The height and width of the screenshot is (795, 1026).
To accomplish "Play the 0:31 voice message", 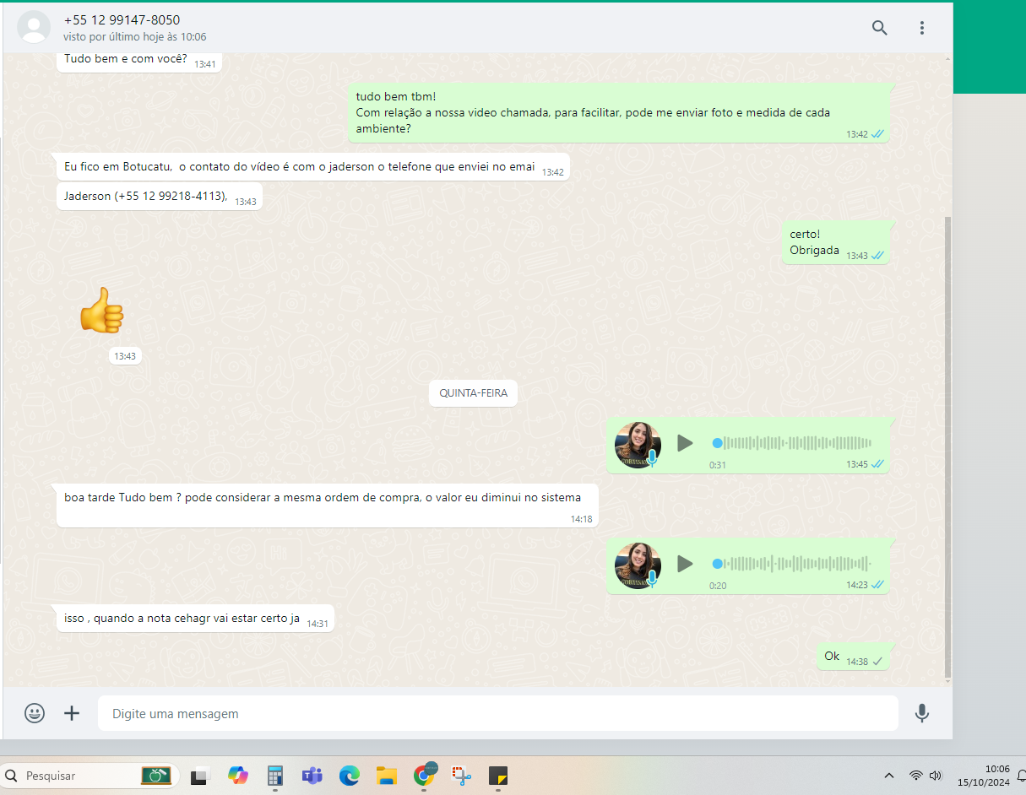I will [685, 443].
